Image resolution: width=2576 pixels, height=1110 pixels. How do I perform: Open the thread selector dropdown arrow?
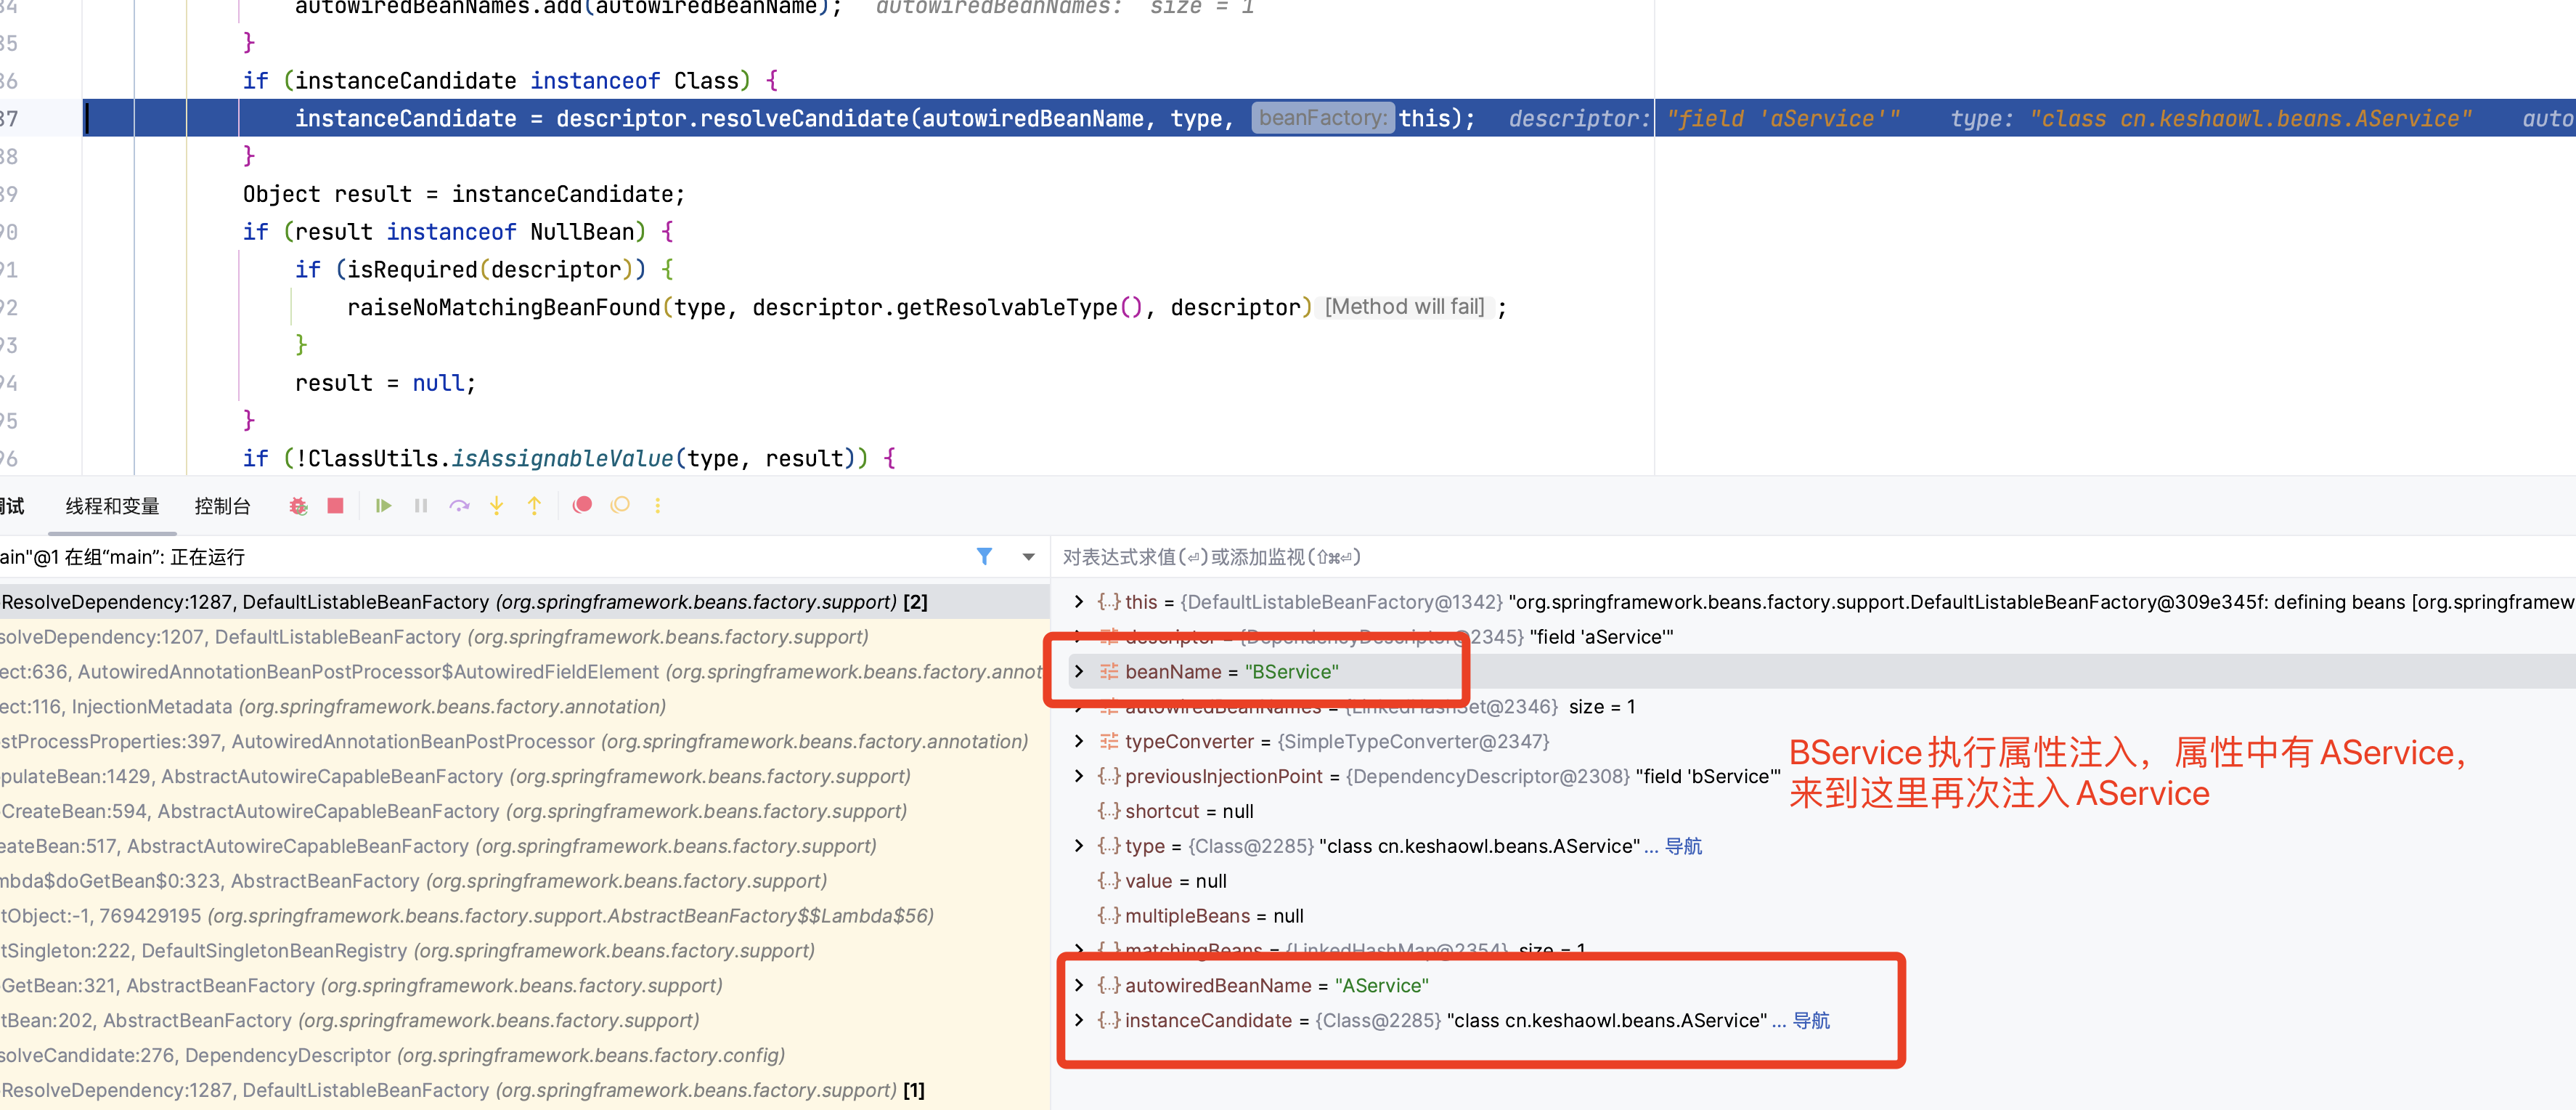1028,557
